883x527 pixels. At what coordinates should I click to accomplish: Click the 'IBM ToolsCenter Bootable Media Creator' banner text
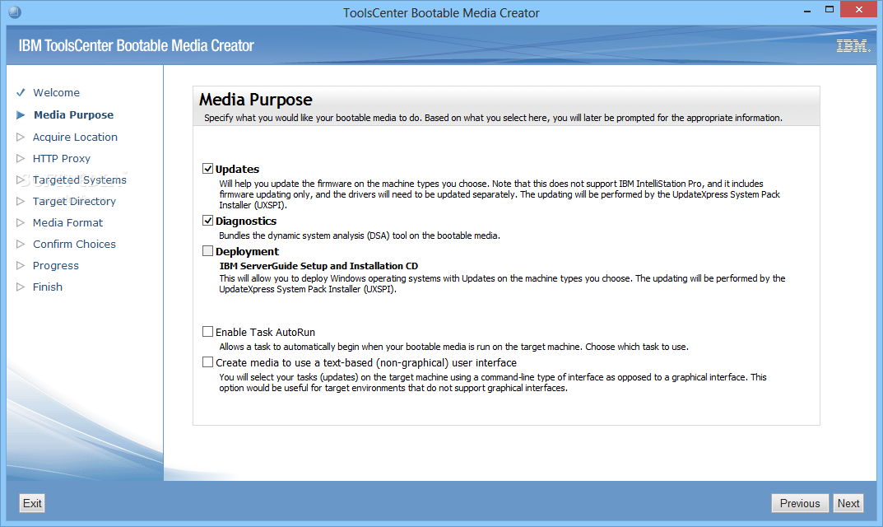[x=137, y=45]
